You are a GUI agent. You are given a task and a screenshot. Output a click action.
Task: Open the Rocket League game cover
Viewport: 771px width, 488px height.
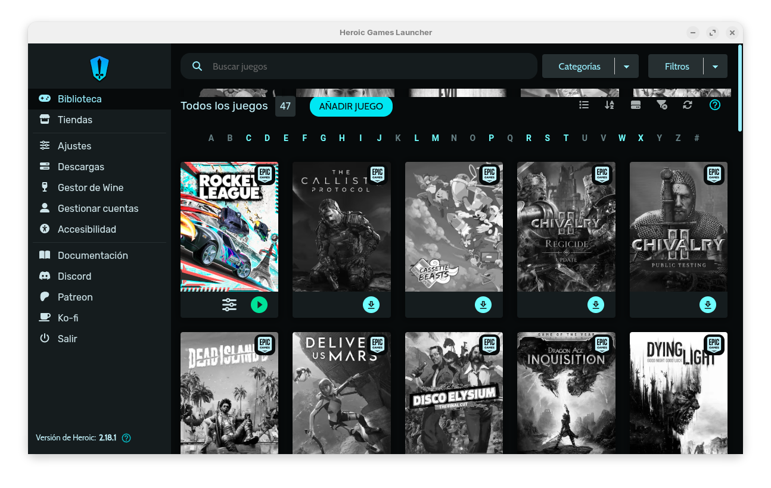(229, 227)
